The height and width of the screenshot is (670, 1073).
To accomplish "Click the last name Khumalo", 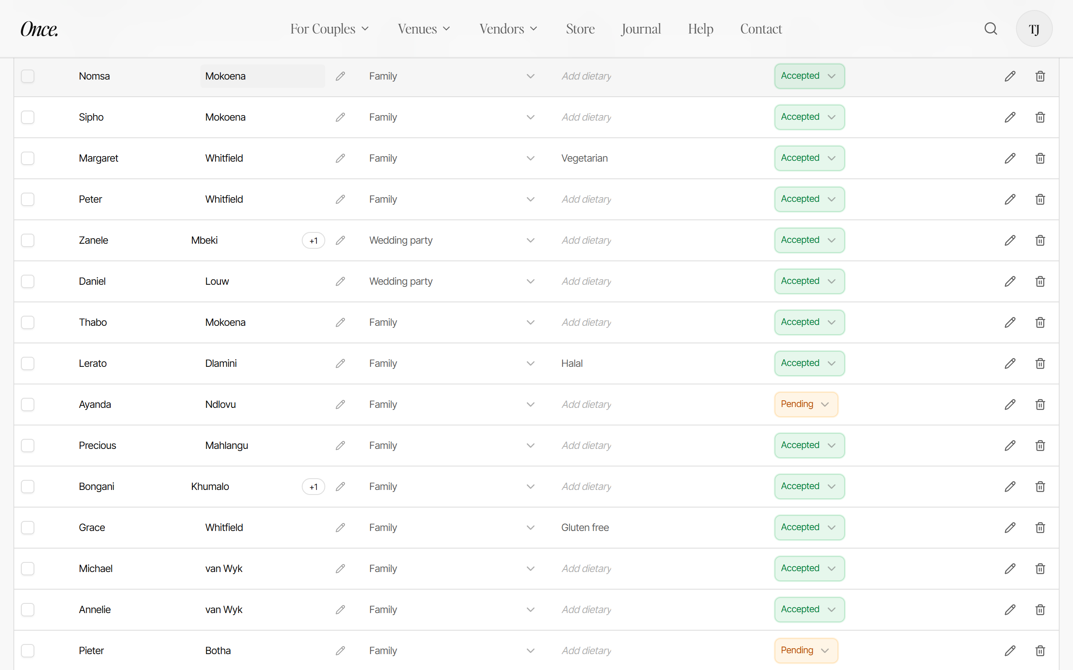I will [210, 487].
